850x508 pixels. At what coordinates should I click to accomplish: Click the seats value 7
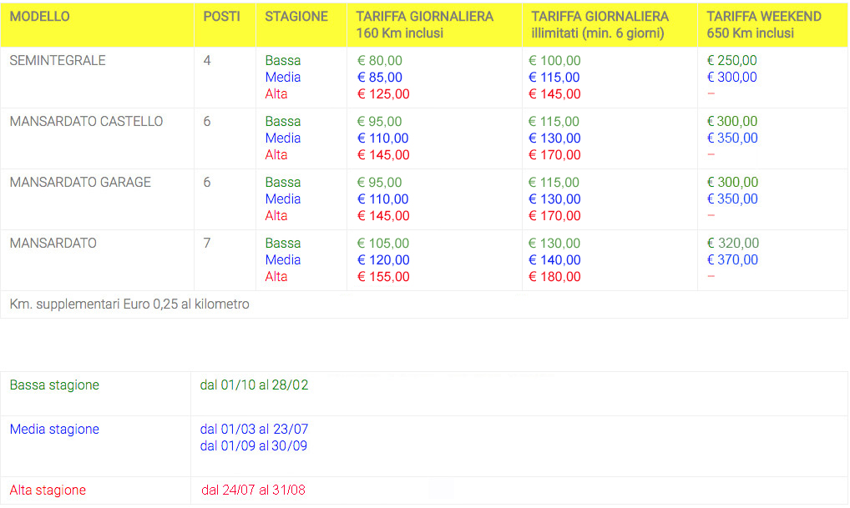click(207, 244)
